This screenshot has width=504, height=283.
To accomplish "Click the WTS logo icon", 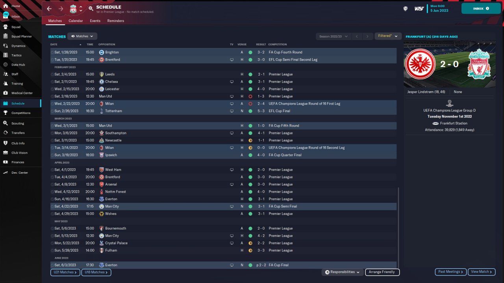I will tap(419, 8).
